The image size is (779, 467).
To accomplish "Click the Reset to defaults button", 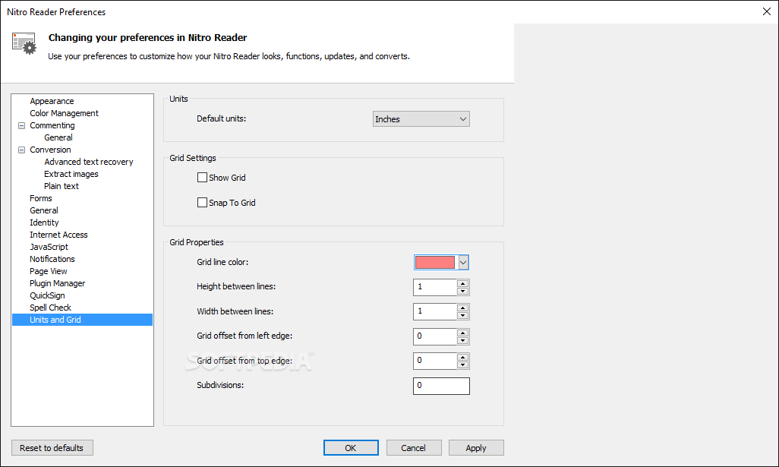I will click(52, 447).
